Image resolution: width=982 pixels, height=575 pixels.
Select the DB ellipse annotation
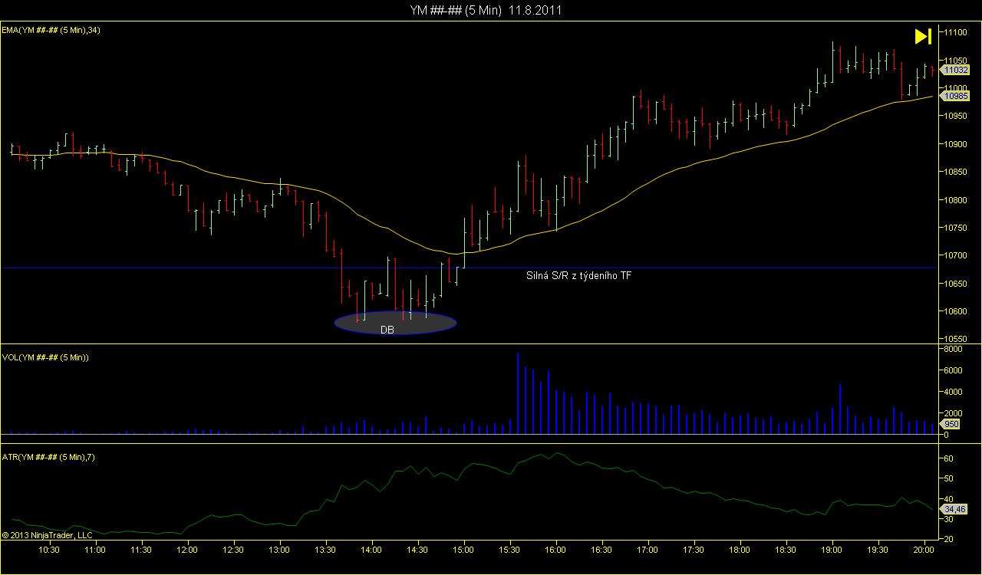(395, 323)
